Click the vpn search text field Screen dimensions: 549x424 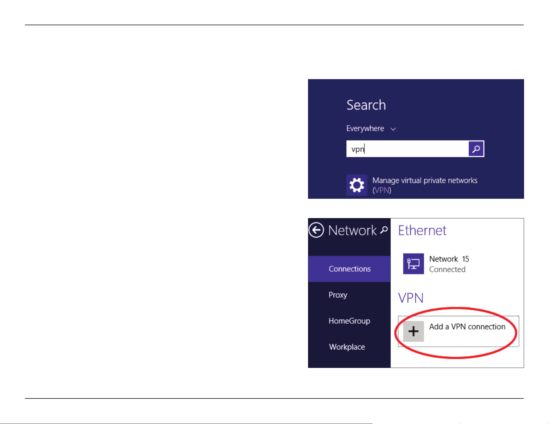coord(407,149)
